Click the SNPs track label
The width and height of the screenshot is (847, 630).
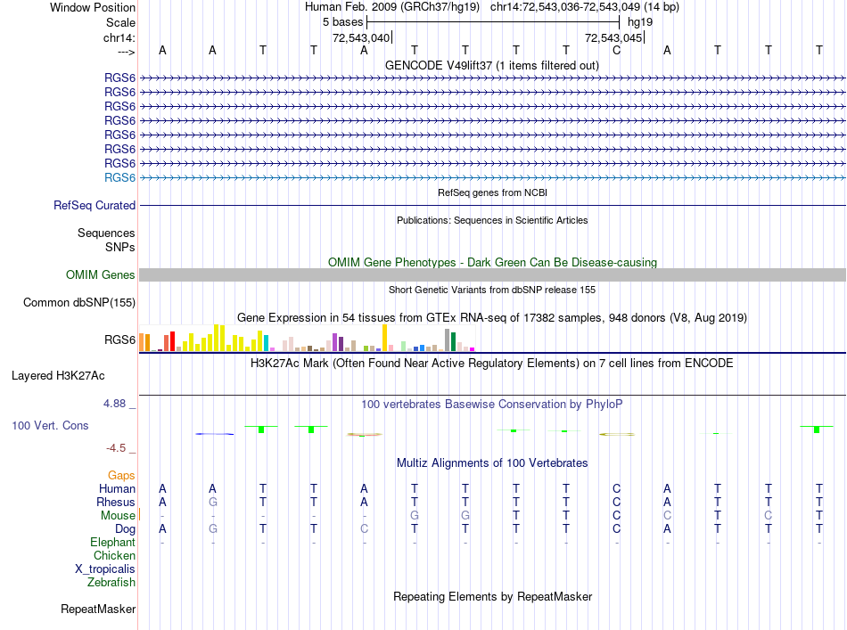click(120, 247)
